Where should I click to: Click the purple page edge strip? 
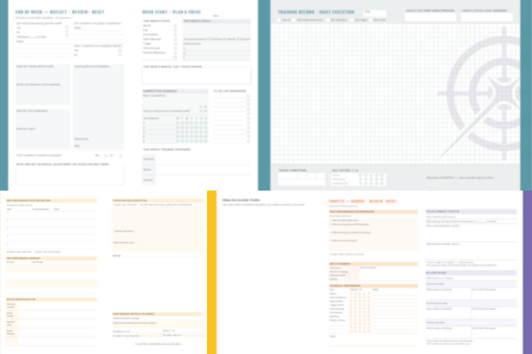coord(527,272)
